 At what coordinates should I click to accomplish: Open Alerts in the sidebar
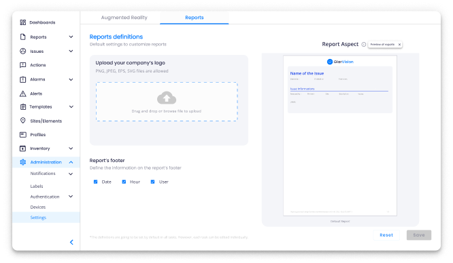36,94
